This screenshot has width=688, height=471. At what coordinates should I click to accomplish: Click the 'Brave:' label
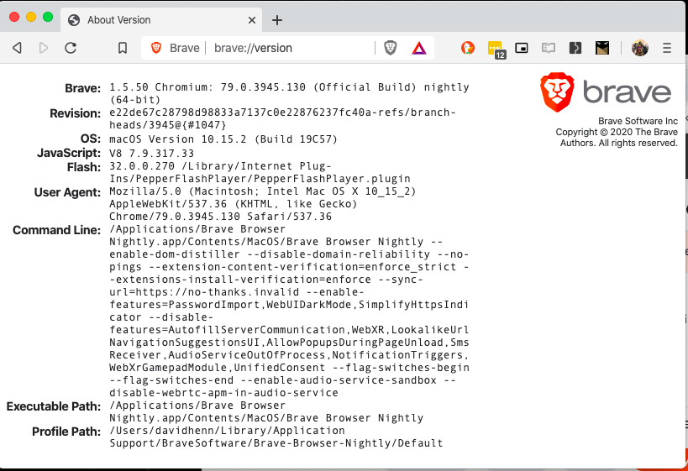pyautogui.click(x=83, y=88)
